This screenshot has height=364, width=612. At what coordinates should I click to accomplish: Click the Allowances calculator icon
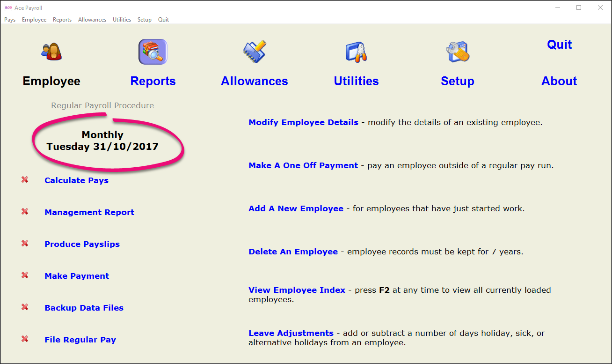[x=254, y=52]
